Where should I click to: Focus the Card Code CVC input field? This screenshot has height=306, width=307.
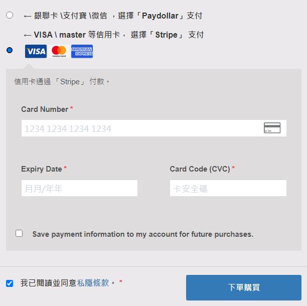coord(228,188)
